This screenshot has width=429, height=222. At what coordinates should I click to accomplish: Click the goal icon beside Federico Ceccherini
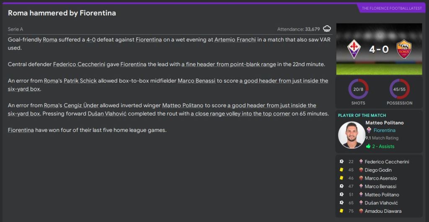[341, 162]
